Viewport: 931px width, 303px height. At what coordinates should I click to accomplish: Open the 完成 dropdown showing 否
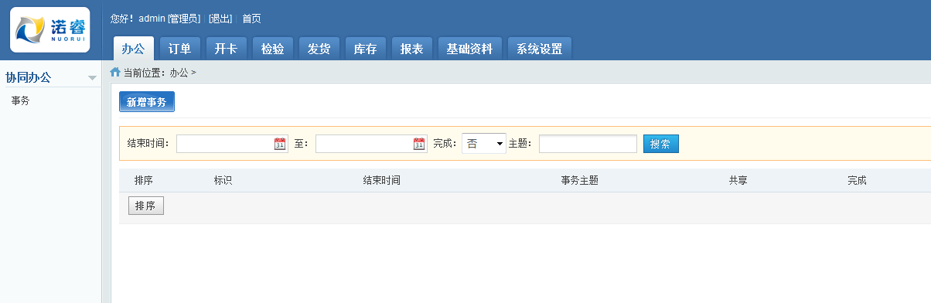[x=484, y=144]
